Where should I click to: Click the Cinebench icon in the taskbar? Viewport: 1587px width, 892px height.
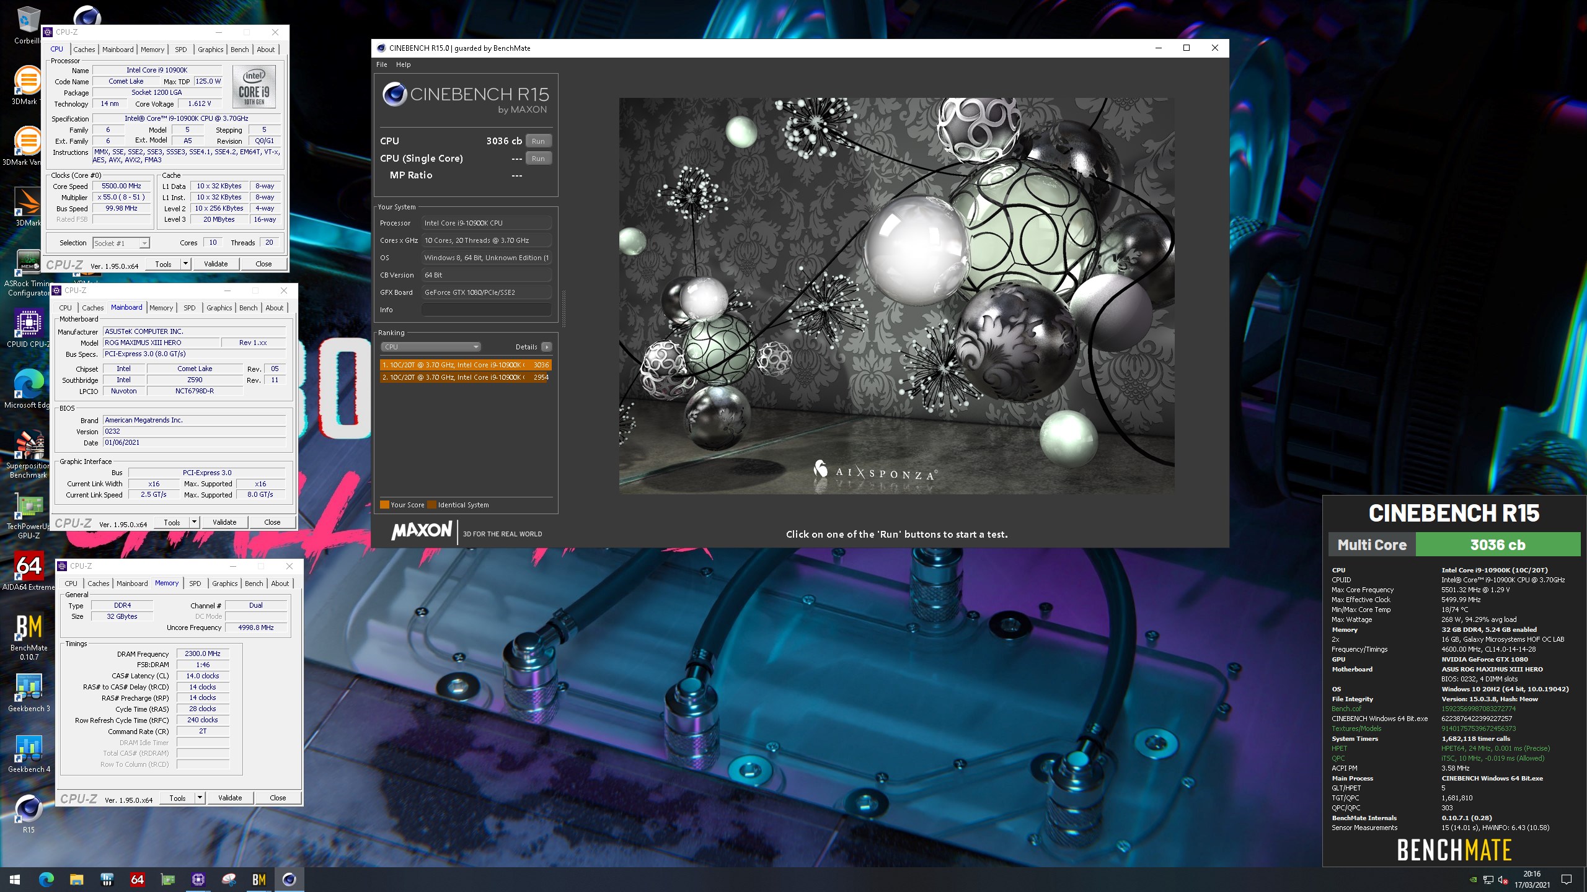[289, 880]
